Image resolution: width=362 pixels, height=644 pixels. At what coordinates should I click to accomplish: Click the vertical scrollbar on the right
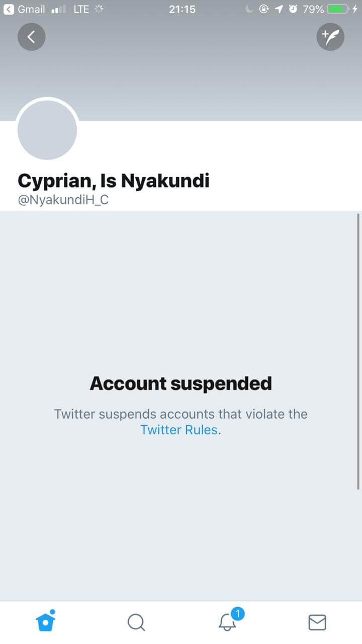tap(358, 351)
